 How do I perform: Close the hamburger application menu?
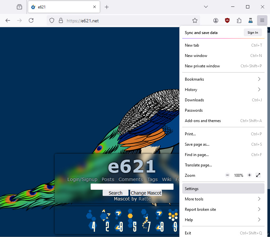coord(262,20)
